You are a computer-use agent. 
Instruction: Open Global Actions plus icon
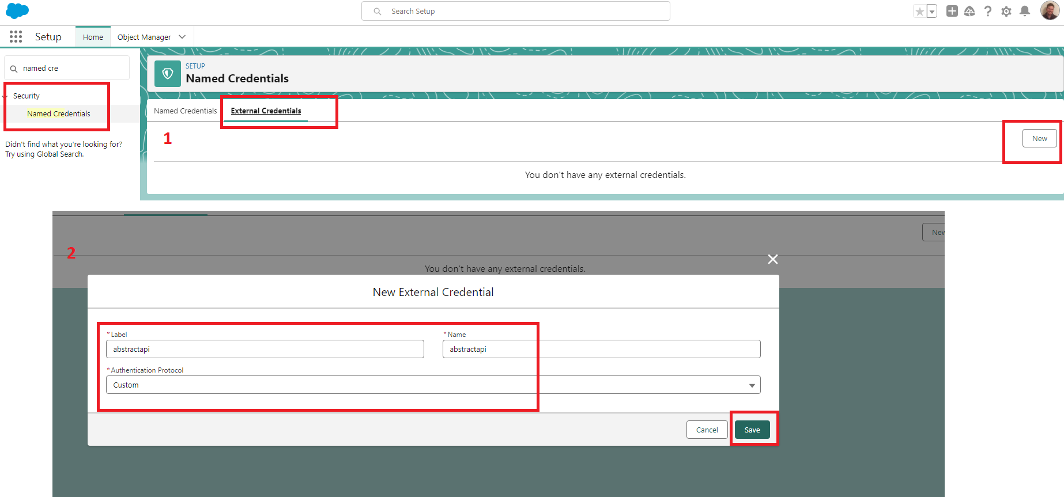point(952,11)
